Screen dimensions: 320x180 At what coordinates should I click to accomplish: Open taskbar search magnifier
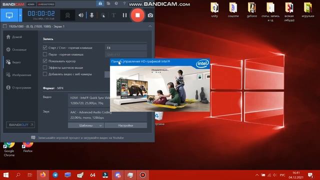(x=18, y=175)
